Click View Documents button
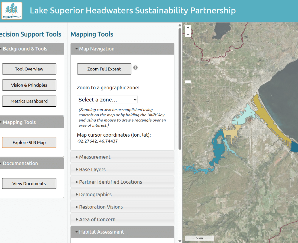This screenshot has width=298, height=243. (29, 184)
